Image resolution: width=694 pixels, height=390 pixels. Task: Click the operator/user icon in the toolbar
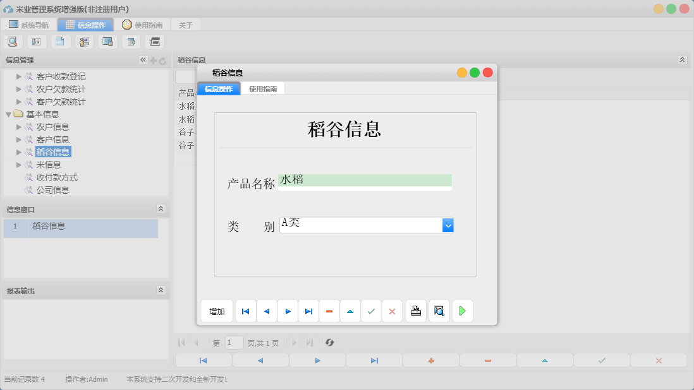pos(84,41)
